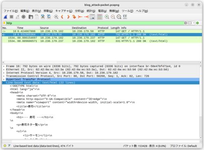Image resolution: width=204 pixels, height=150 pixels.
Task: Sort by the Time column header
Action: [x=28, y=28]
